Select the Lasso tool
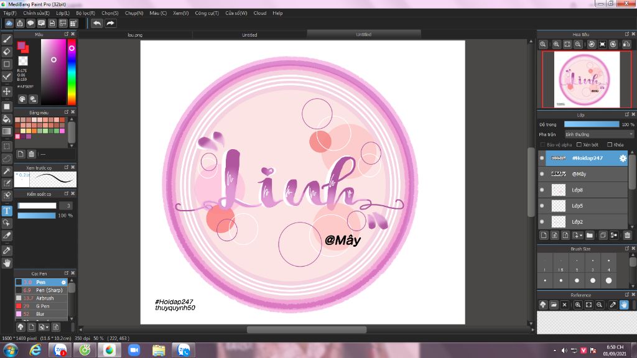Screen dimensions: 637x358 7,158
